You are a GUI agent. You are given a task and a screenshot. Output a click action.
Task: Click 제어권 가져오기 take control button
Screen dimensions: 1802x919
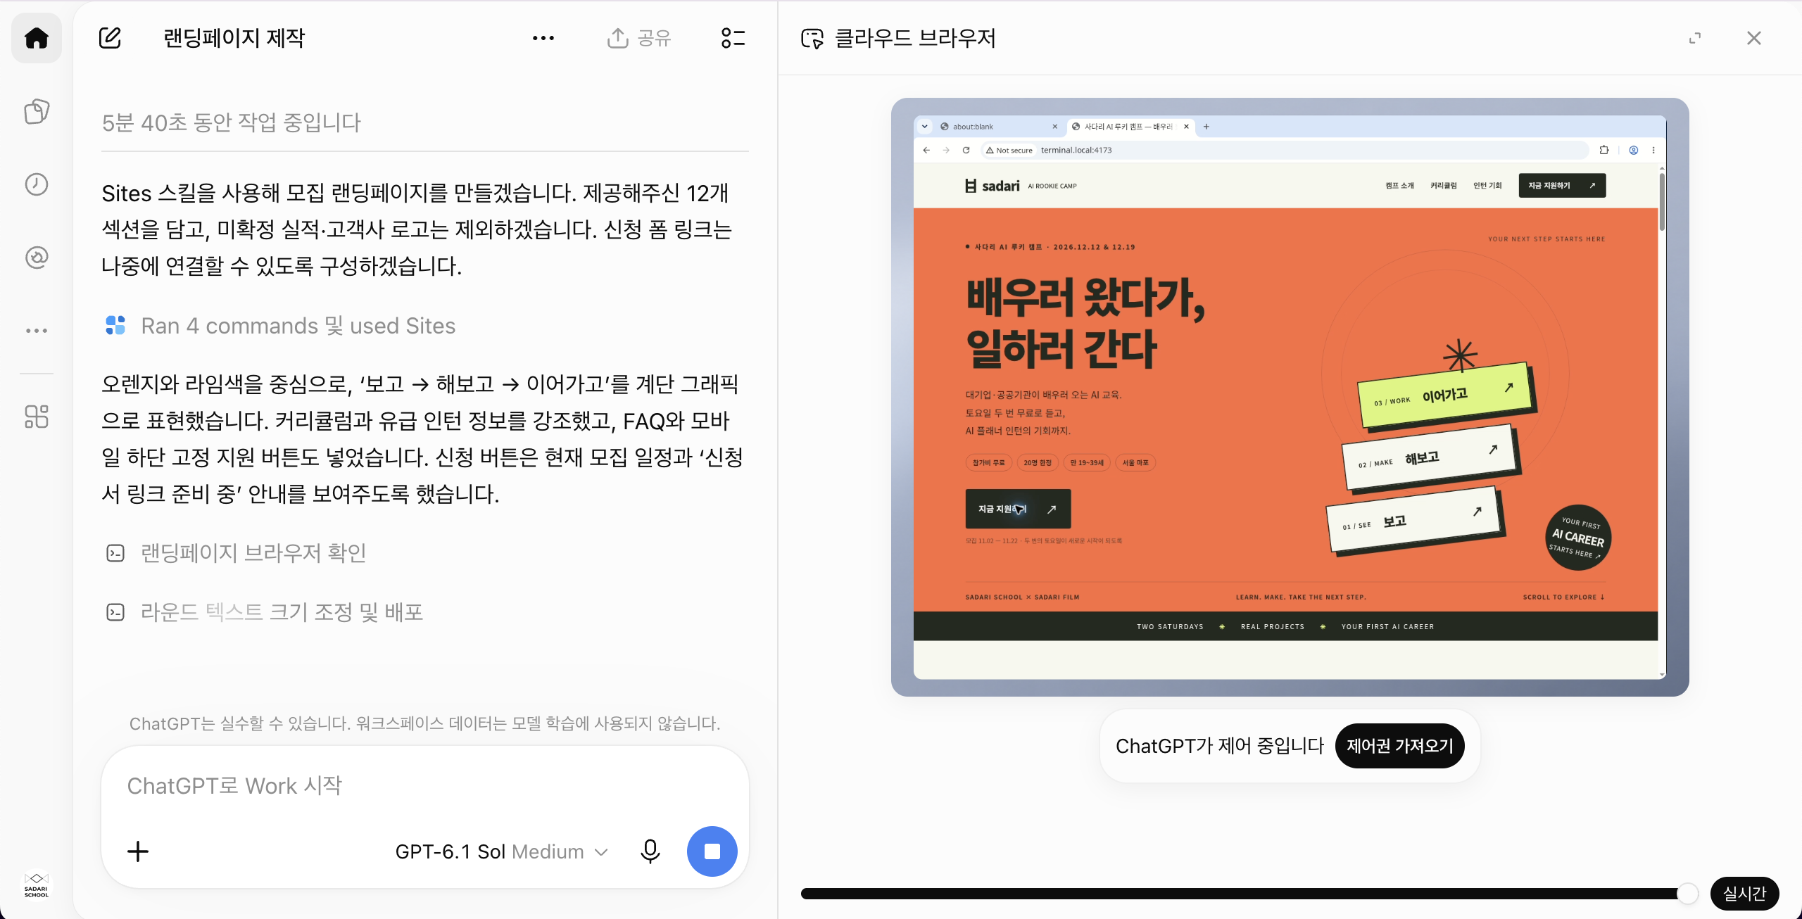1400,746
